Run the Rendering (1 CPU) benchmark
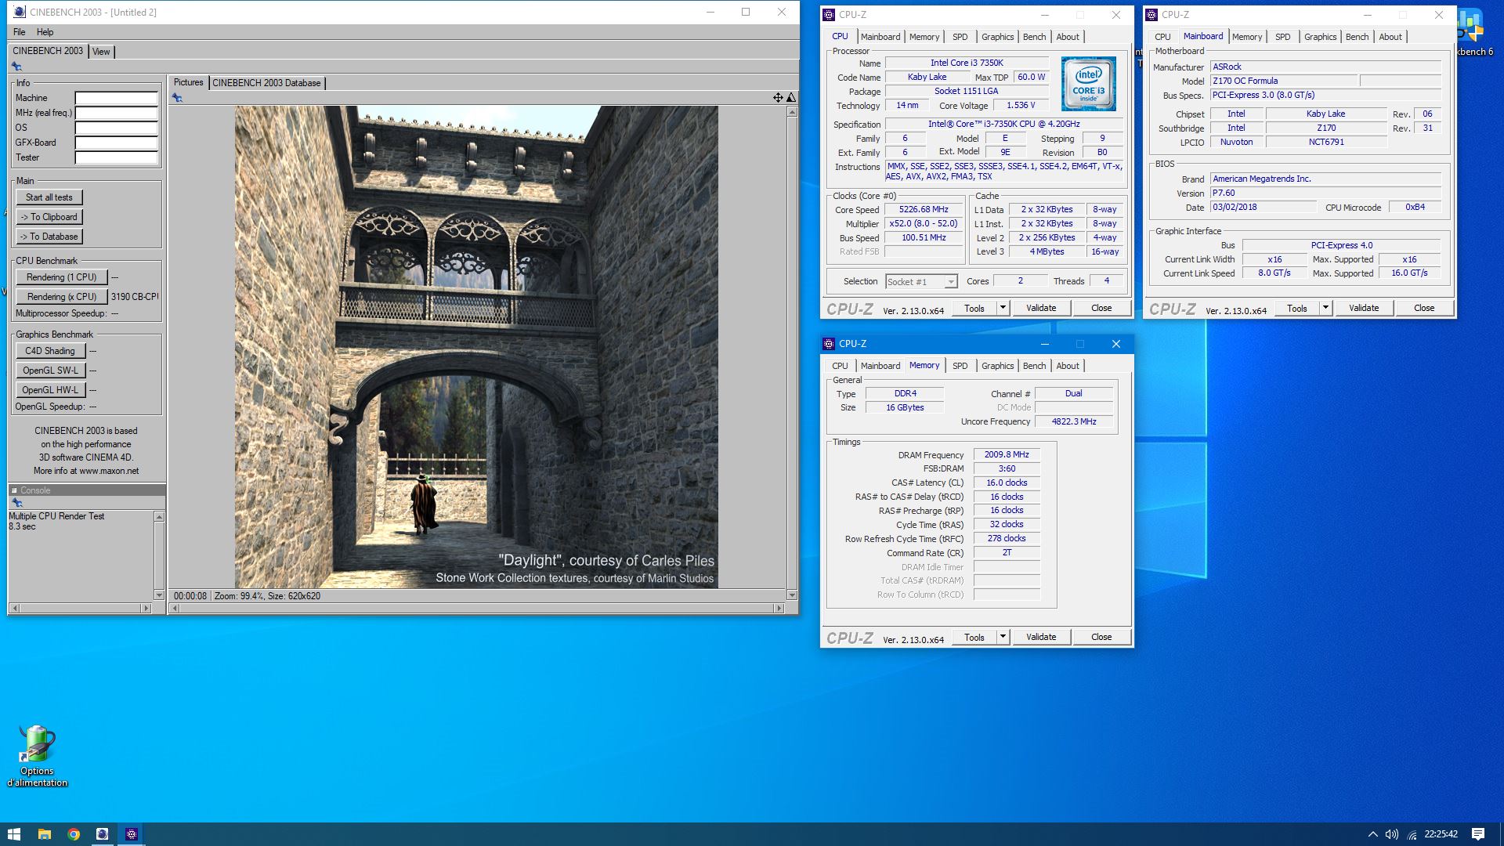 [x=61, y=277]
